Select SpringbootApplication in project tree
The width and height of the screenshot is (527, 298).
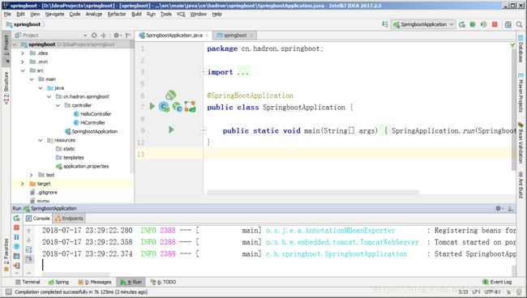click(x=92, y=131)
